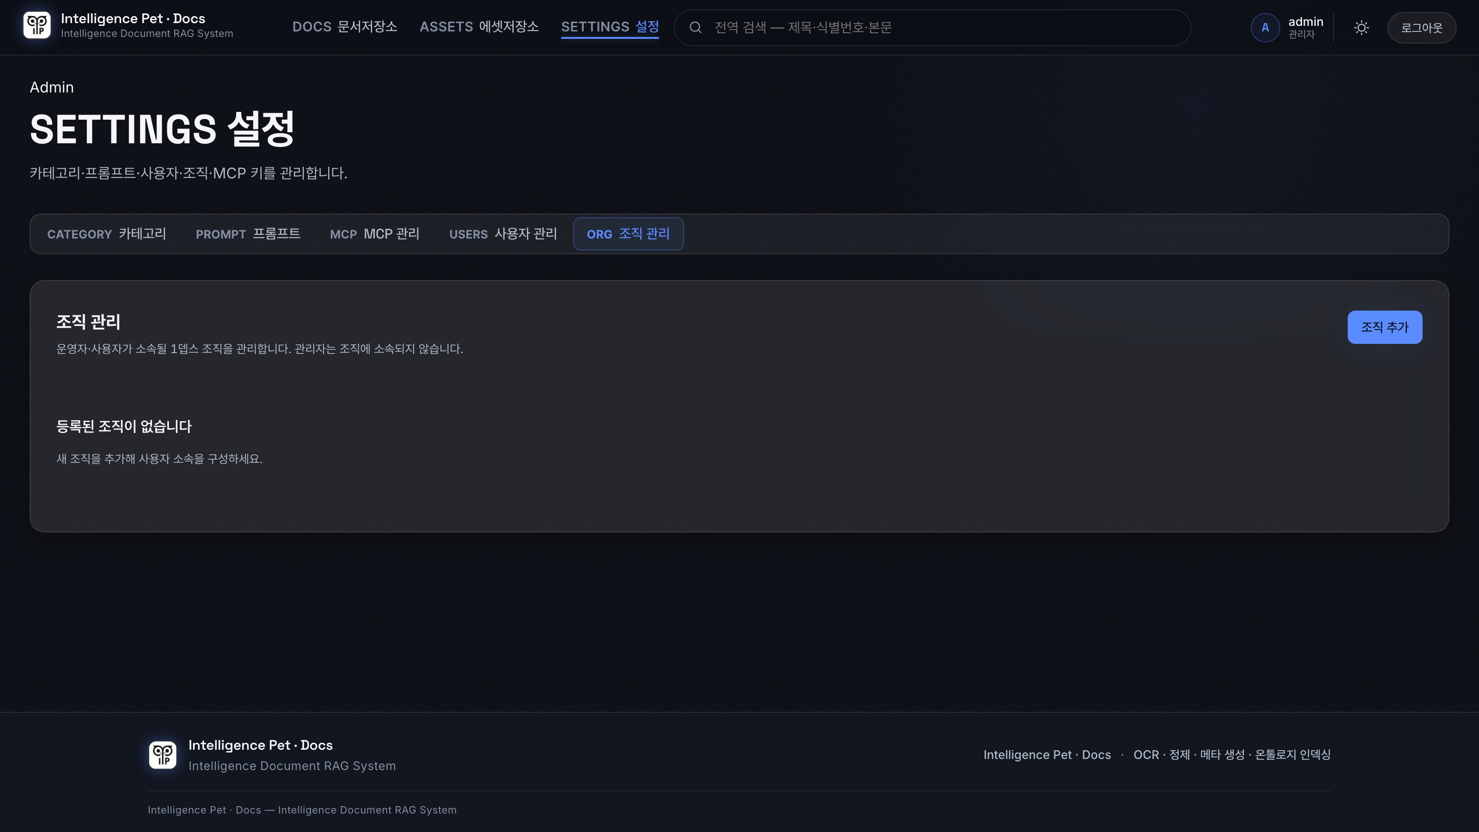Click the 로그아웃 button
Image resolution: width=1479 pixels, height=832 pixels.
pos(1422,28)
